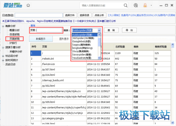Collapse the 蜘蛛分析 tree node

coord(3,26)
